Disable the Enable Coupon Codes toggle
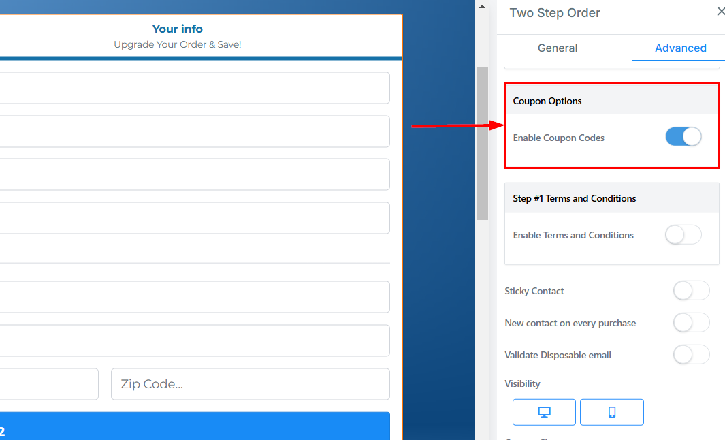The image size is (725, 440). pyautogui.click(x=683, y=137)
